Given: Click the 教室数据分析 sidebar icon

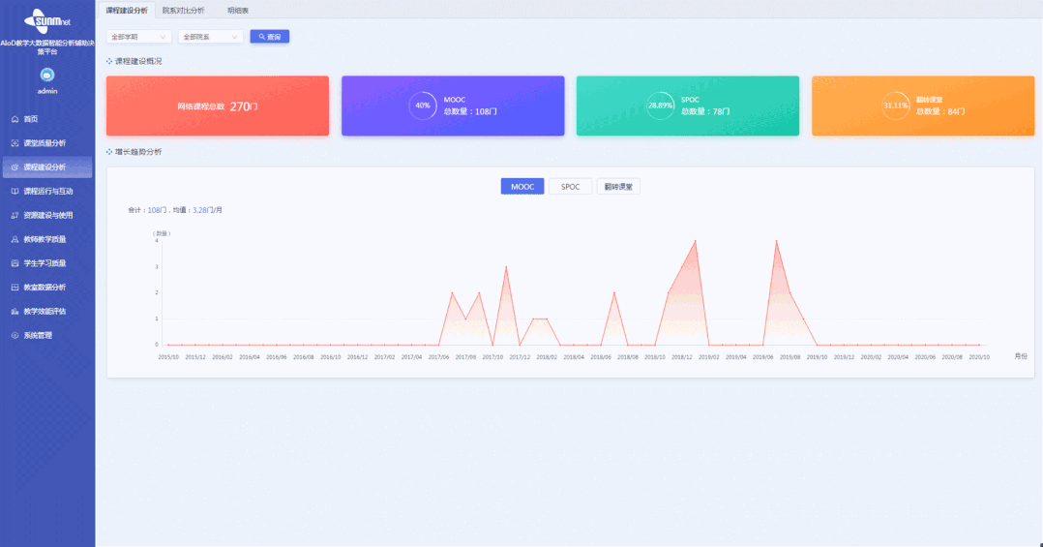Looking at the screenshot, I should coord(15,288).
